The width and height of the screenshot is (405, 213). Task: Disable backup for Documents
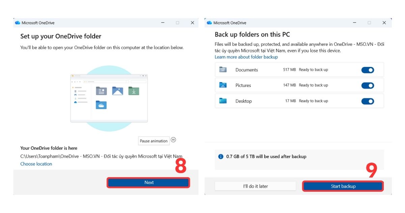(x=368, y=70)
